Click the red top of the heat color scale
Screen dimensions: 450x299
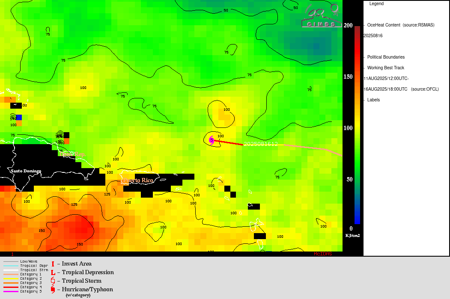click(x=357, y=30)
